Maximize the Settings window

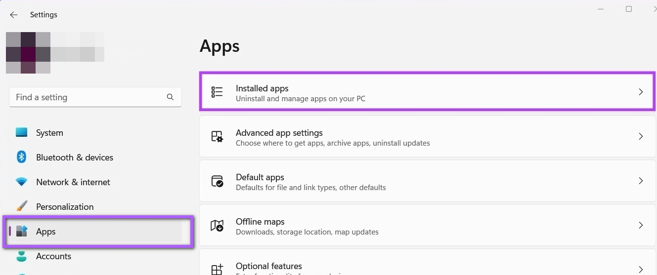point(629,9)
